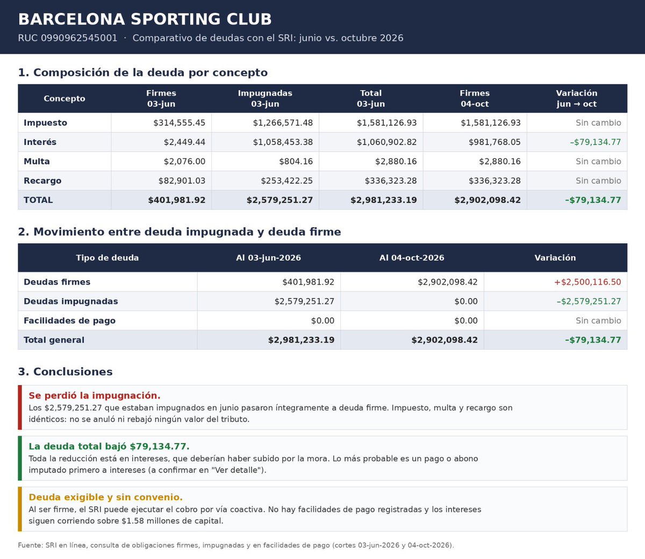Select the "Multa" row label
Image resolution: width=645 pixels, height=559 pixels.
point(37,162)
